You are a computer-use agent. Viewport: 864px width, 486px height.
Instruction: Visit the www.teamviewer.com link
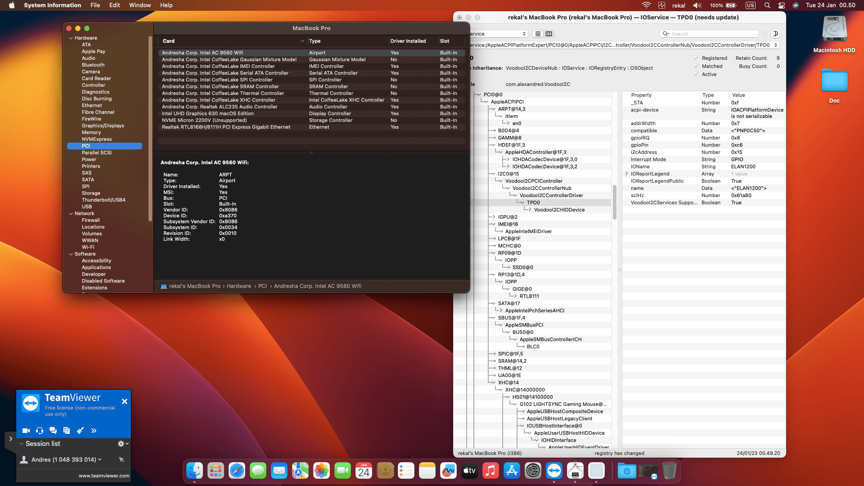tap(104, 475)
